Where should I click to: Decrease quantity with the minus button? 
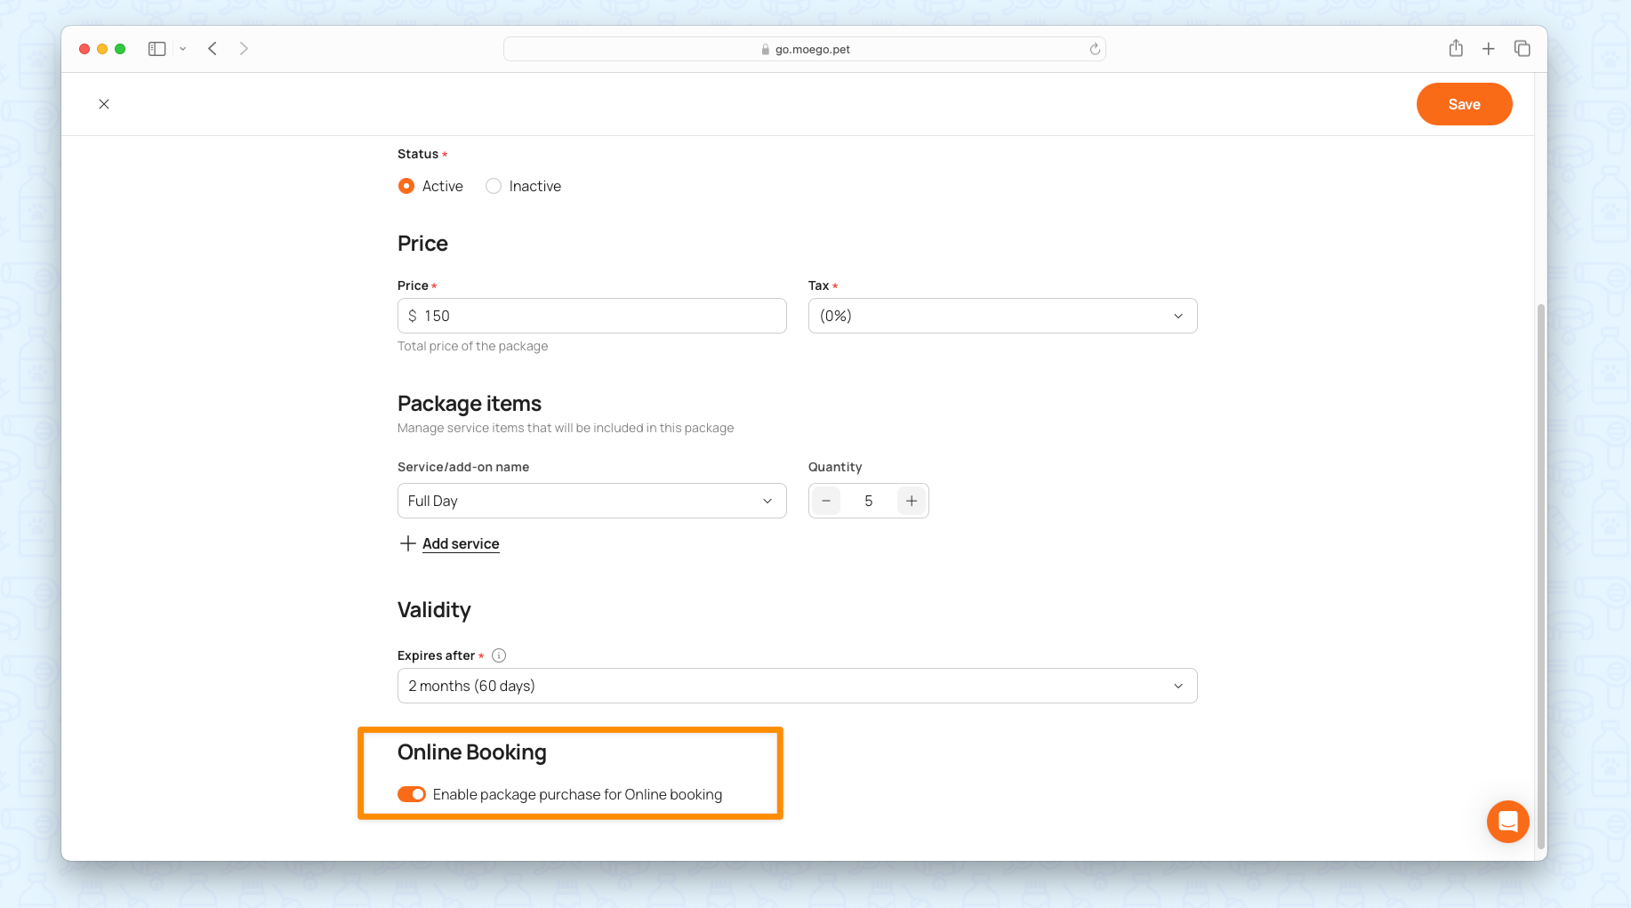(x=826, y=501)
